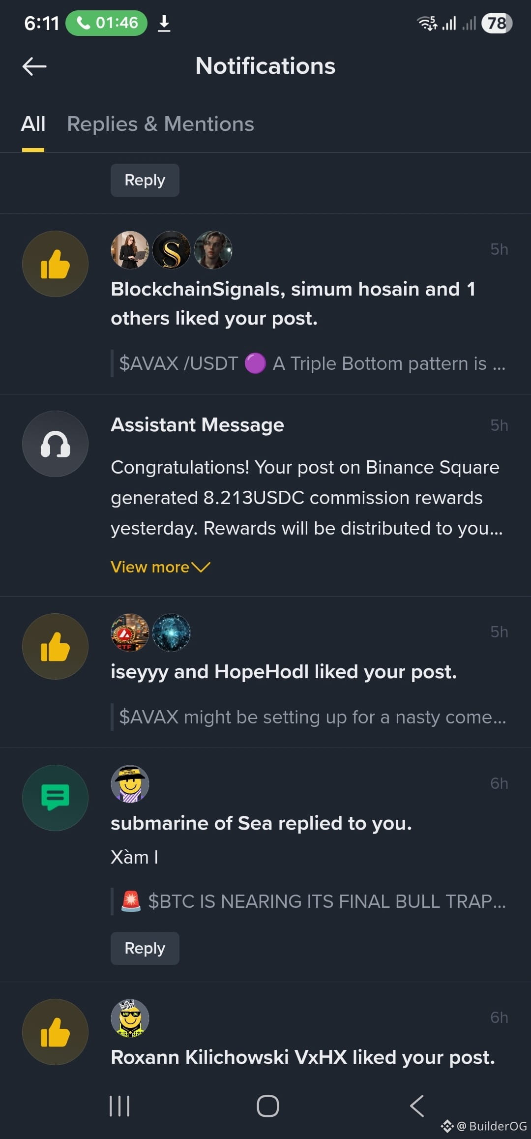Tap the Android home navigation button

[268, 1106]
